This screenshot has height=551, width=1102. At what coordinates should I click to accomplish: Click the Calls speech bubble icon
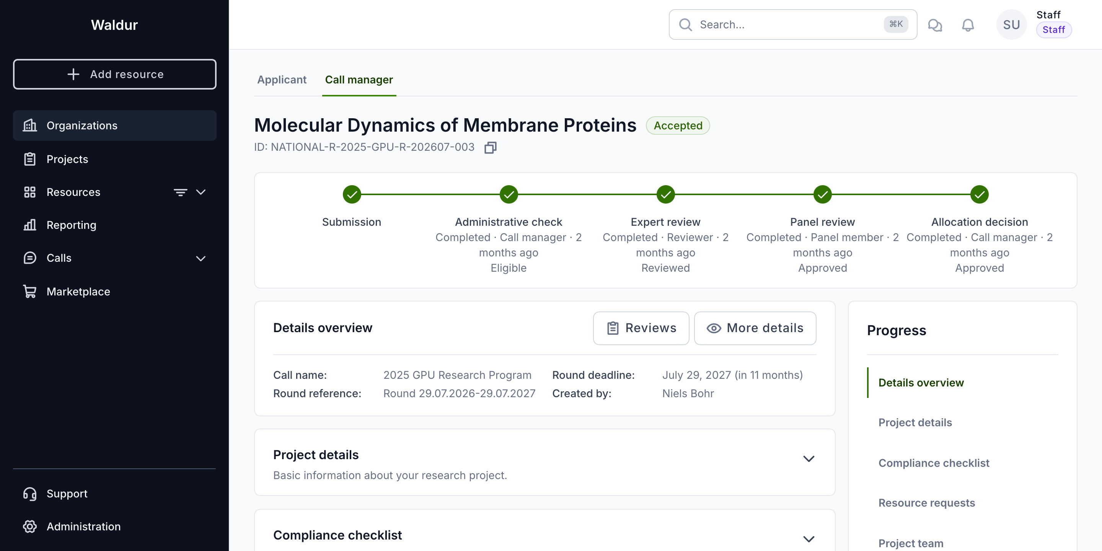coord(29,258)
